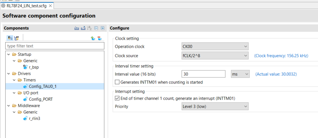
Task: Click the Software component configuration heading
Action: 49,16
